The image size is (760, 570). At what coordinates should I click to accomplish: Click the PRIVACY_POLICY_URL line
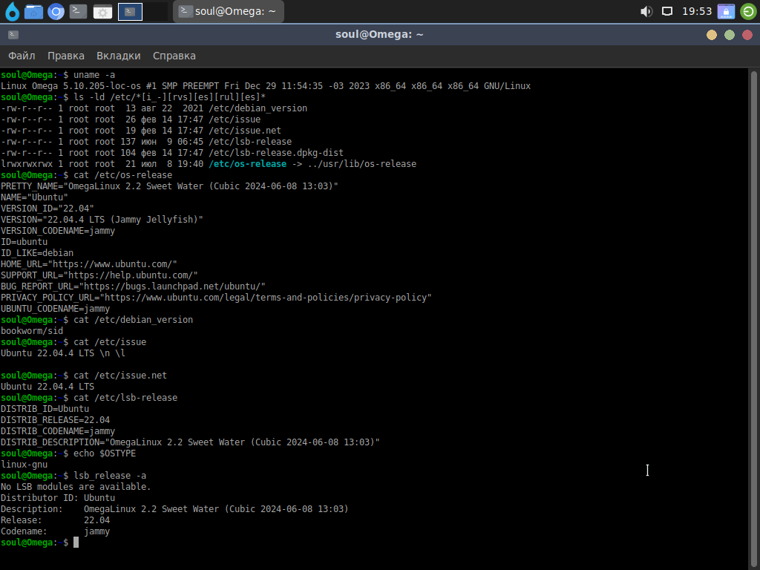click(x=216, y=298)
